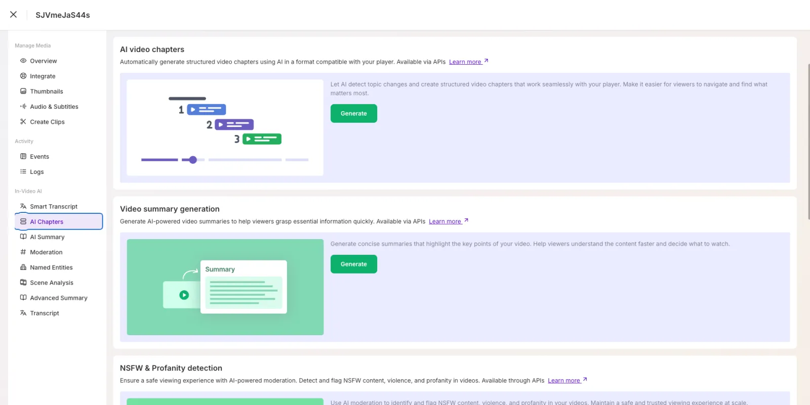Click the AI video chapters illustration

225,127
